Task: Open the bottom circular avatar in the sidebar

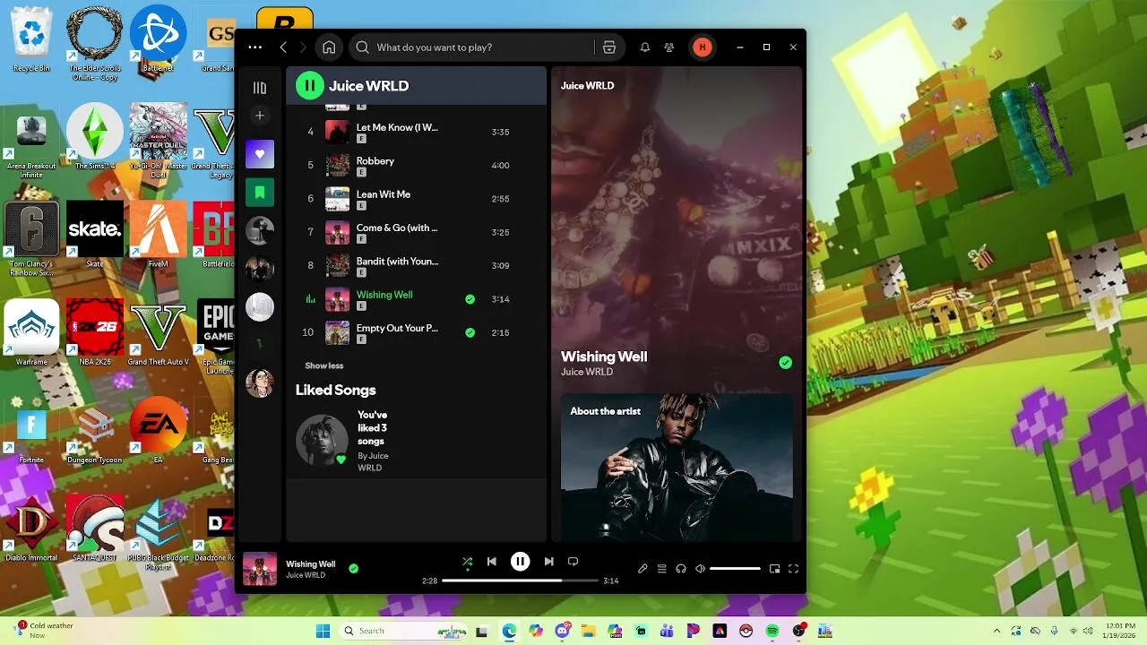Action: pos(260,383)
